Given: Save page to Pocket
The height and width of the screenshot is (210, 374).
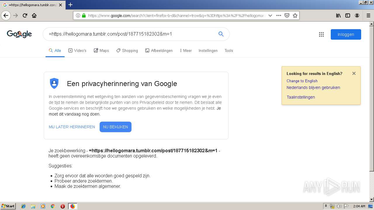Looking at the screenshot, I should [x=287, y=15].
